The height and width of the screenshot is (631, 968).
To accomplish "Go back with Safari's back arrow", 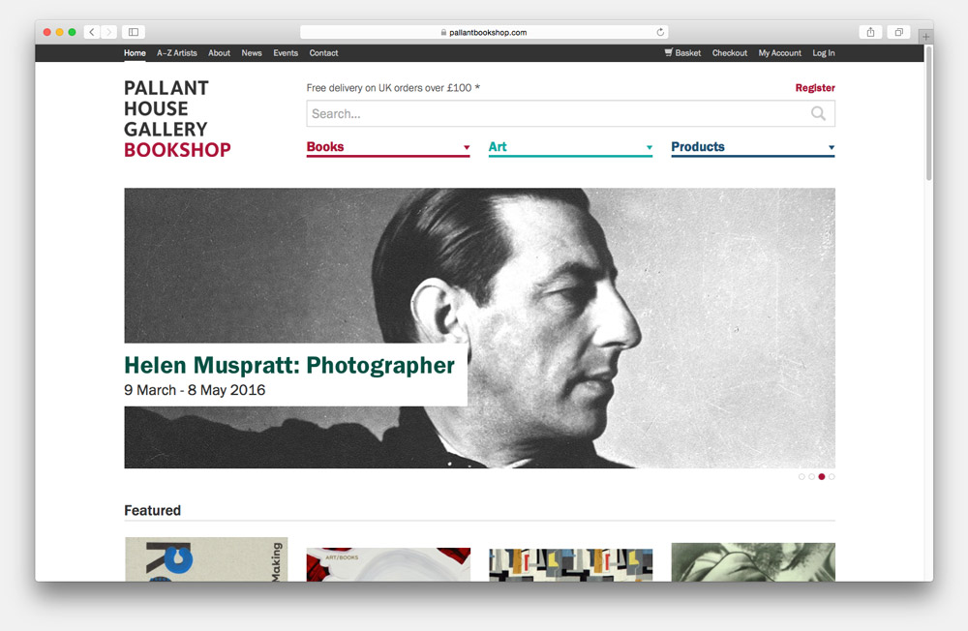I will [x=92, y=32].
